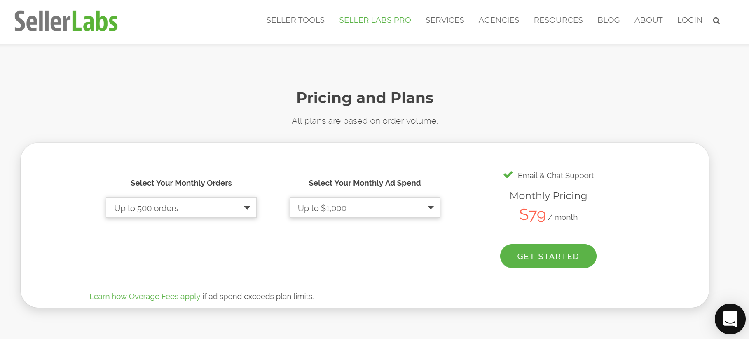
Task: Open the ABOUT page
Action: 648,20
